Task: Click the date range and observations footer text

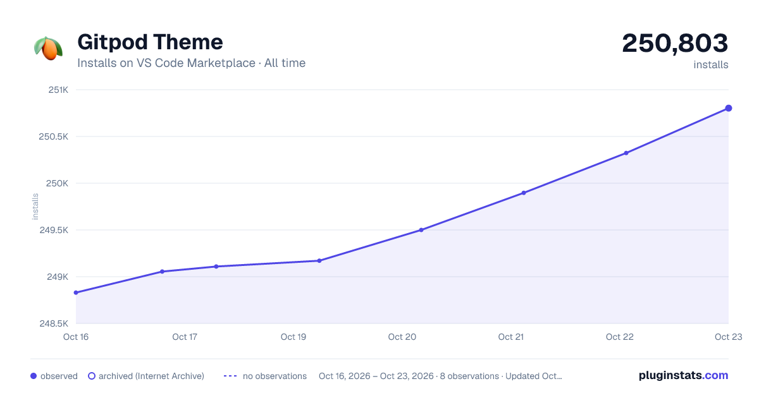Action: 440,376
